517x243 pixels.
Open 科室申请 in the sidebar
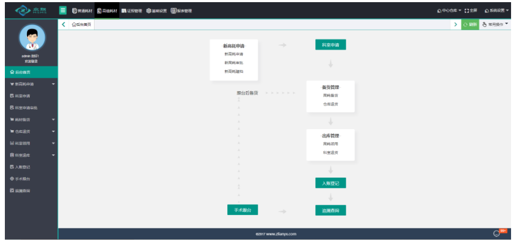coord(31,96)
